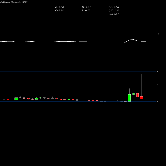Click the 'OH: 1.25' reading
The image size is (166, 166).
click(x=114, y=11)
